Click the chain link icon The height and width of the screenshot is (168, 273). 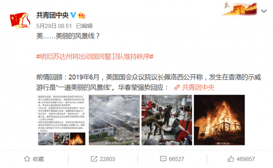pos(177,87)
